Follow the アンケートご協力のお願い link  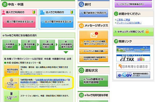pos(129,23)
